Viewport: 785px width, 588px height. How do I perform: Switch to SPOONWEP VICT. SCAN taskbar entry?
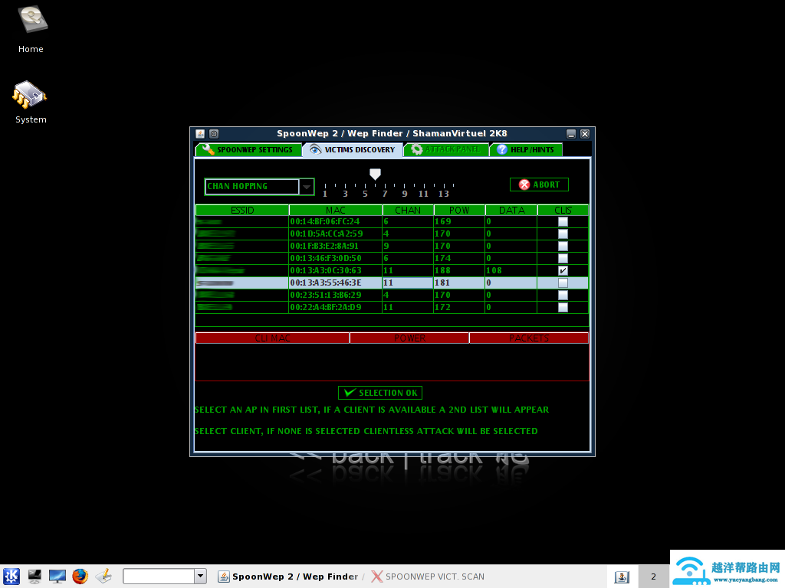(428, 577)
